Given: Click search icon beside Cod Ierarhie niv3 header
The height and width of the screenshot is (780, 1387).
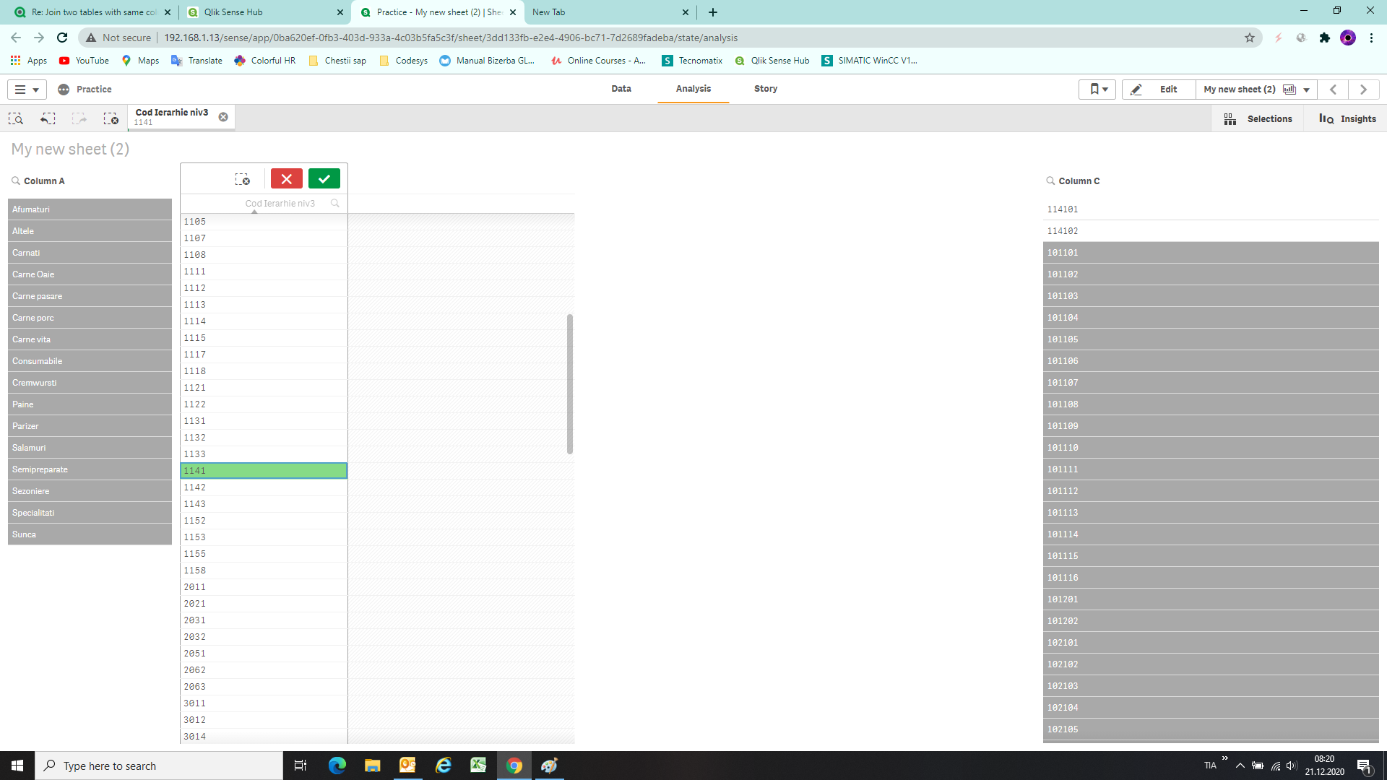Looking at the screenshot, I should point(335,204).
